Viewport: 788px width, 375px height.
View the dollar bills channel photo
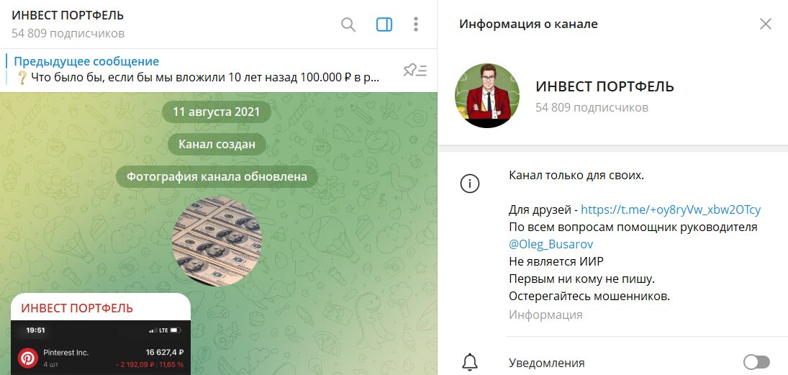(217, 241)
